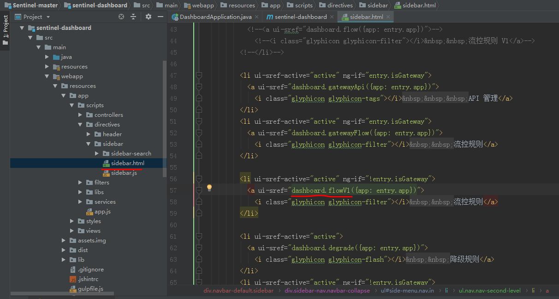Image resolution: width=559 pixels, height=299 pixels.
Task: Click the sidebar.js file icon in tree
Action: click(106, 173)
